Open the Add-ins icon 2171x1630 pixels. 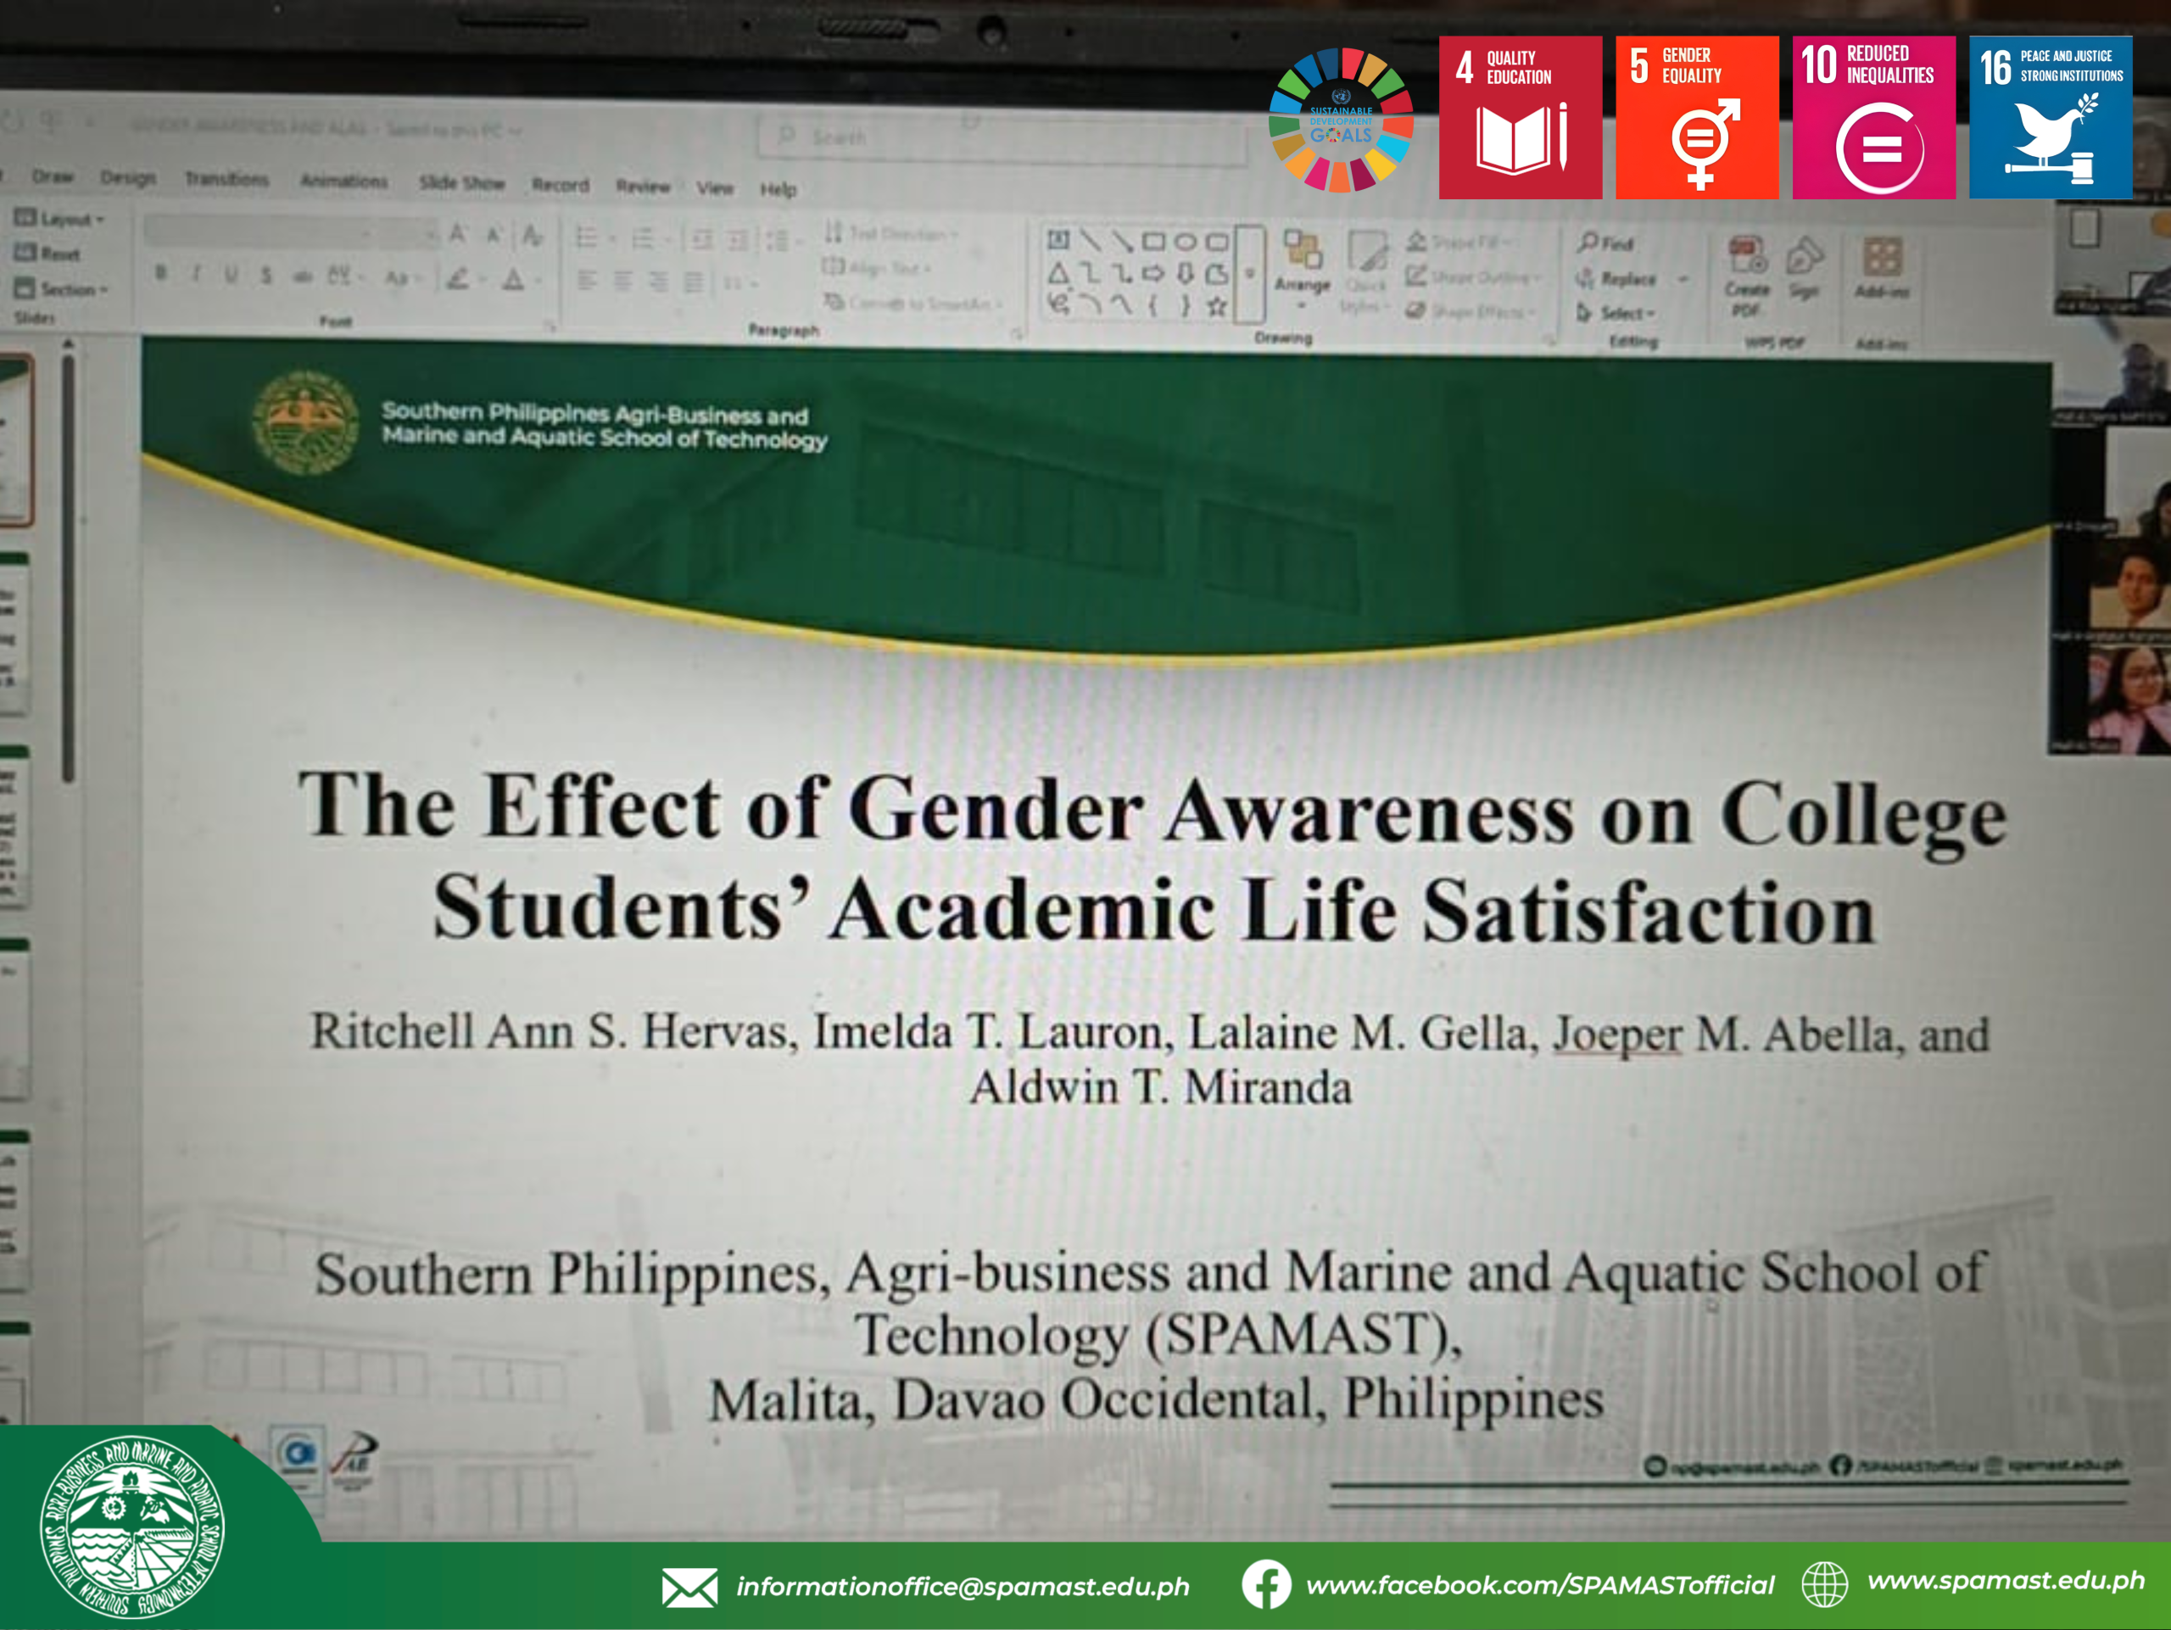[1882, 257]
